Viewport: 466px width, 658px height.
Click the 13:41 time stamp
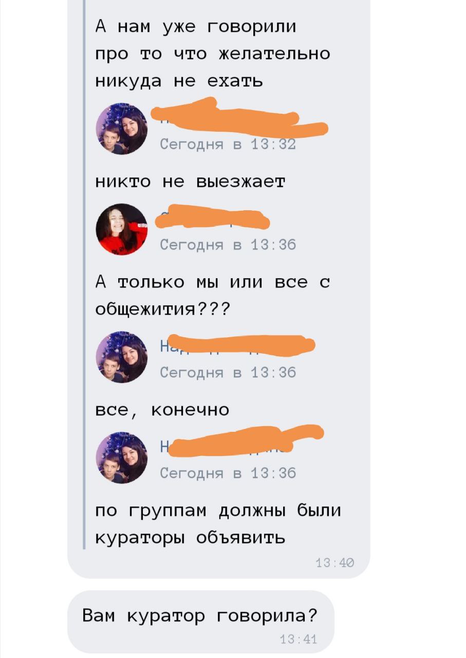(x=299, y=639)
